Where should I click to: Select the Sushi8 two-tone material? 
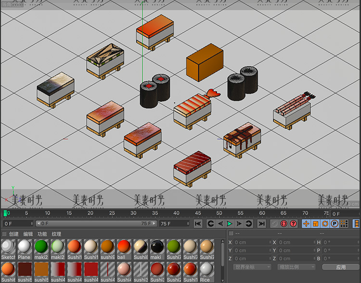click(x=141, y=249)
